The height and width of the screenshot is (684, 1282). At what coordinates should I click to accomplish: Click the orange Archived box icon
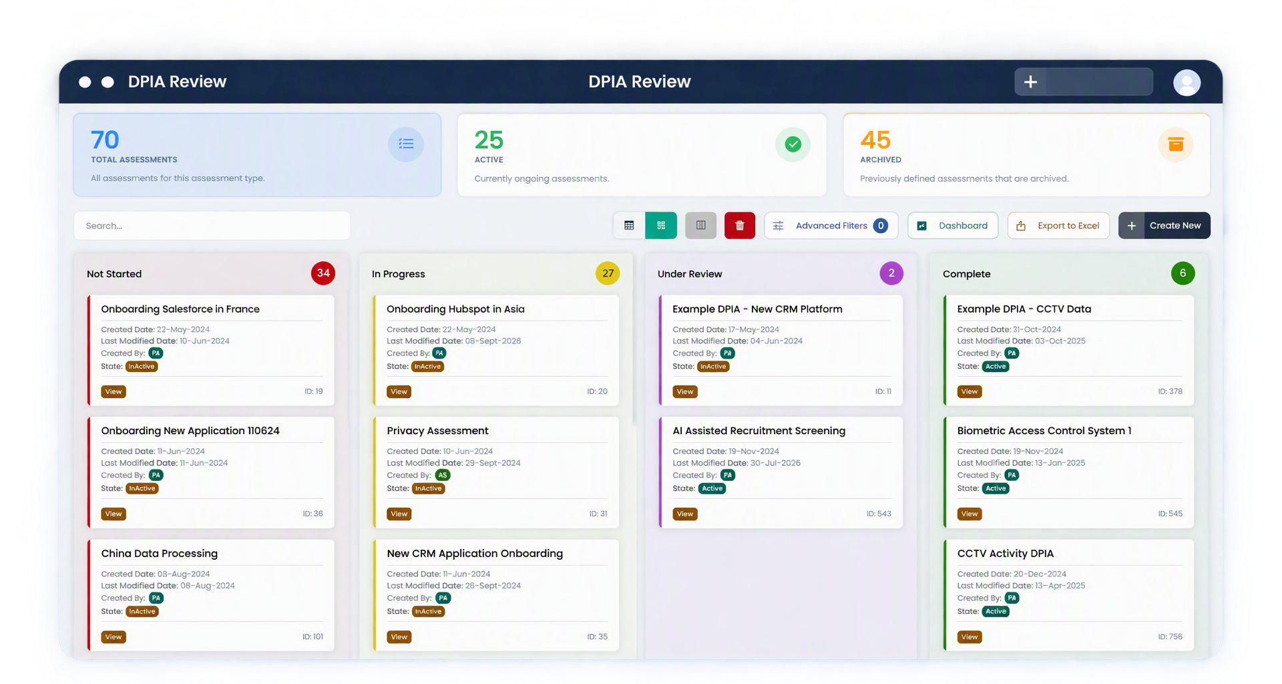(1176, 144)
